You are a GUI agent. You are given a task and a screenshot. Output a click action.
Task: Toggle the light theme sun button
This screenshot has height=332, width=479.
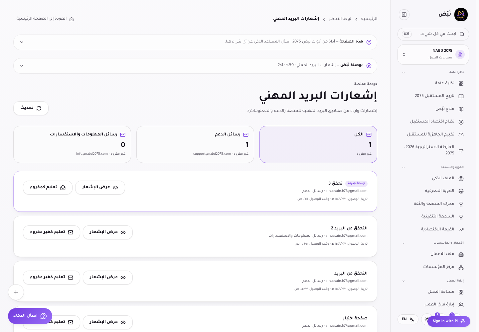pos(426,319)
